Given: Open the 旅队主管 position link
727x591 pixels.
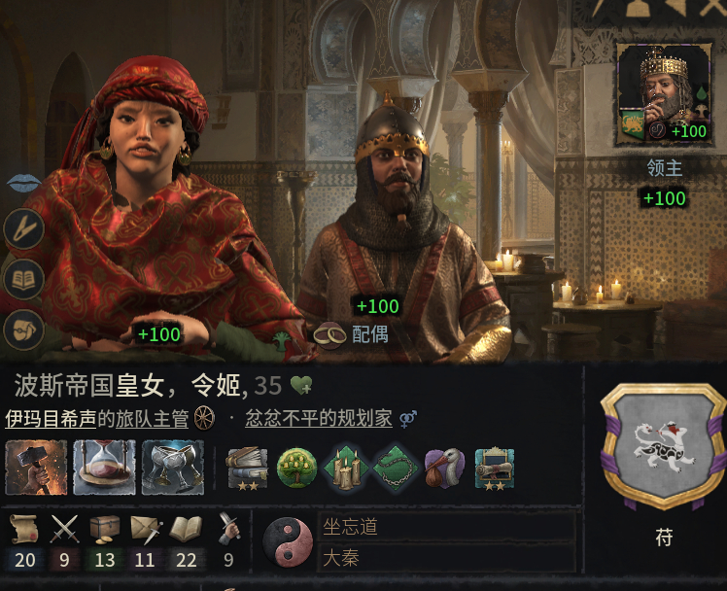Looking at the screenshot, I should [152, 419].
